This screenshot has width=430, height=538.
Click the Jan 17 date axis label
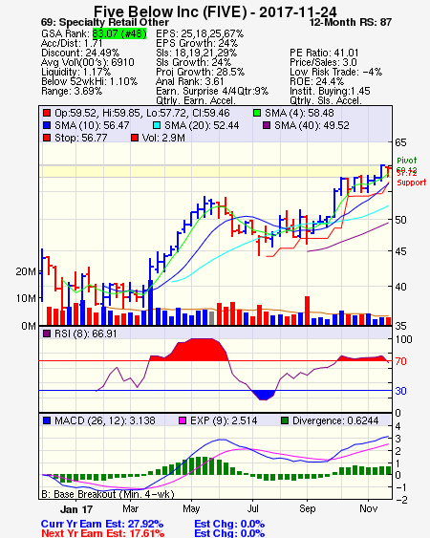point(76,509)
